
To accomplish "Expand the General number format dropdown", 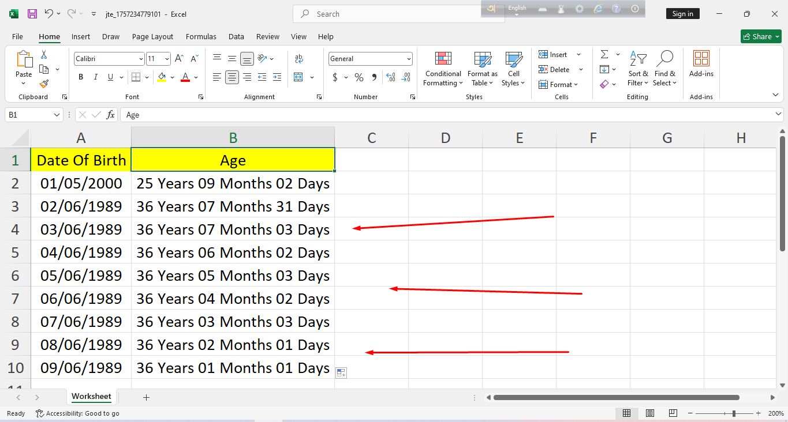I will (409, 59).
